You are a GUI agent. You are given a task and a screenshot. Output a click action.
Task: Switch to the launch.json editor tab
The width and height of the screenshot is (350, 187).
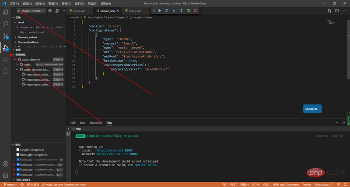click(107, 10)
